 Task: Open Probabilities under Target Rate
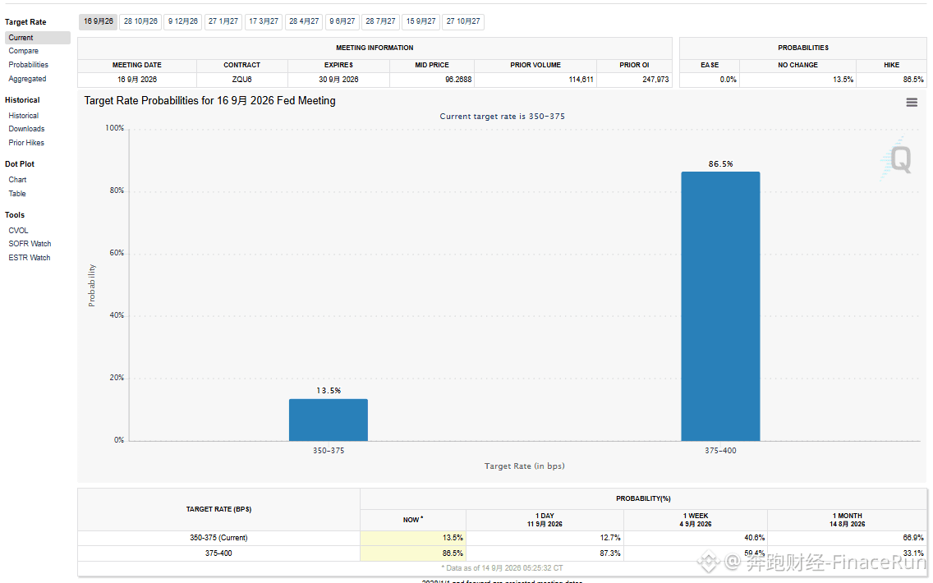[28, 65]
